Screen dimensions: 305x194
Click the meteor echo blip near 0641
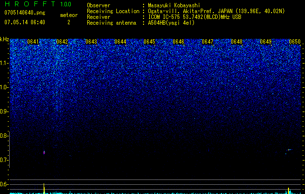44,152
